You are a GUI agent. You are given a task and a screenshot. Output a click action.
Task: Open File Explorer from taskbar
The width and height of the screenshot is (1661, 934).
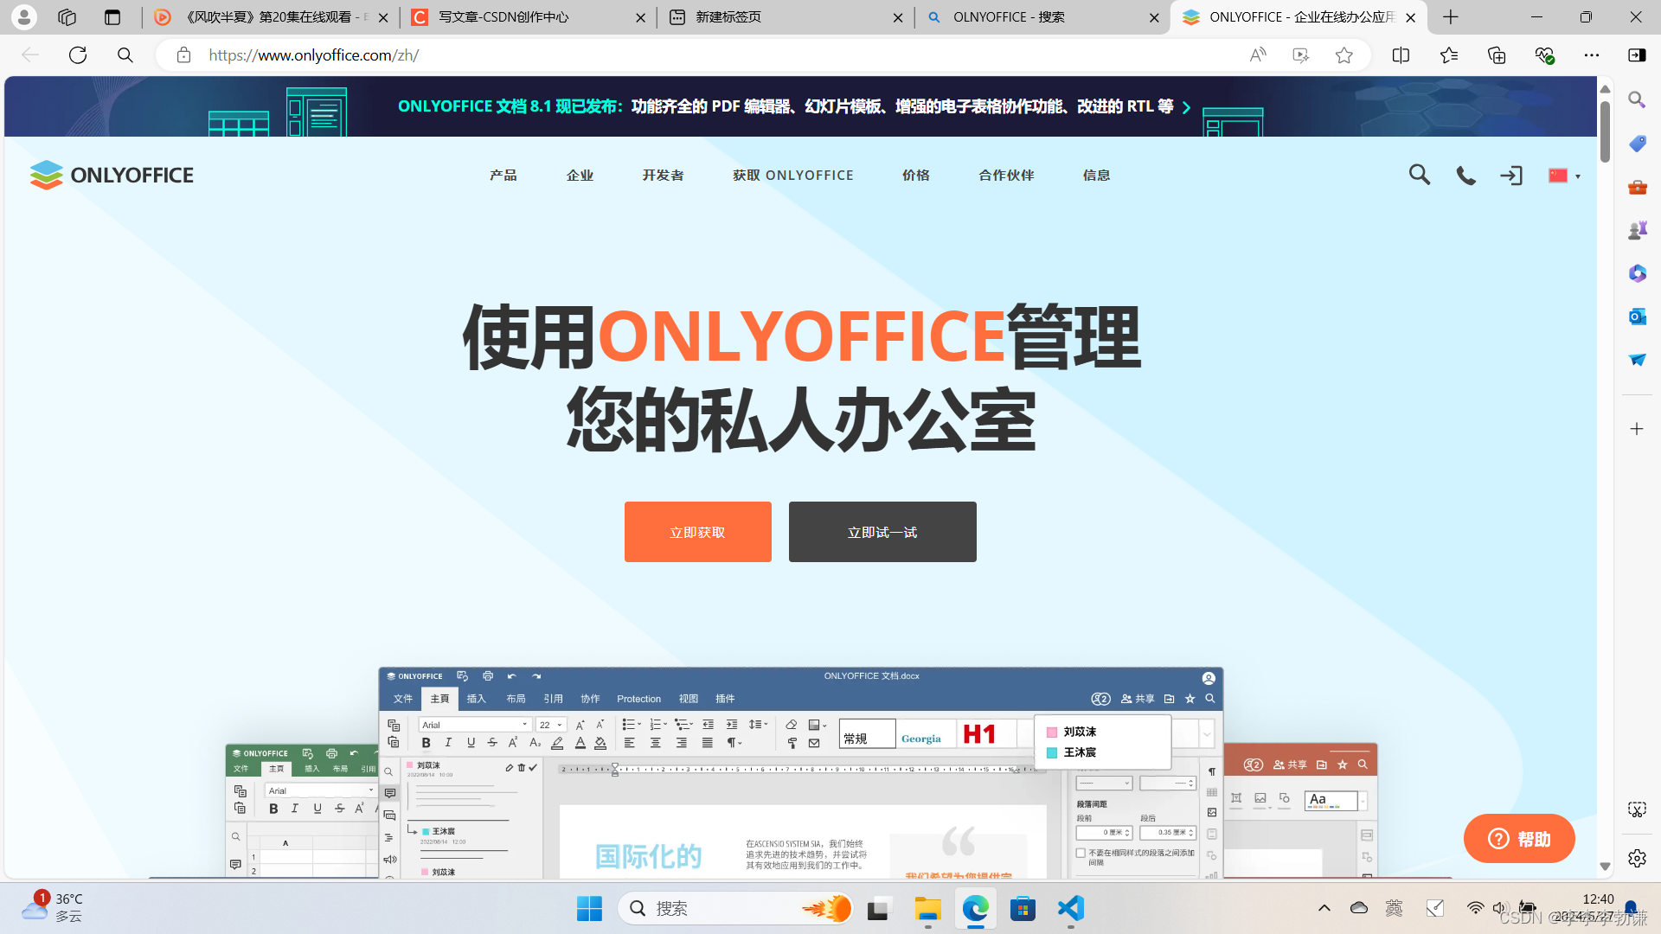click(927, 908)
